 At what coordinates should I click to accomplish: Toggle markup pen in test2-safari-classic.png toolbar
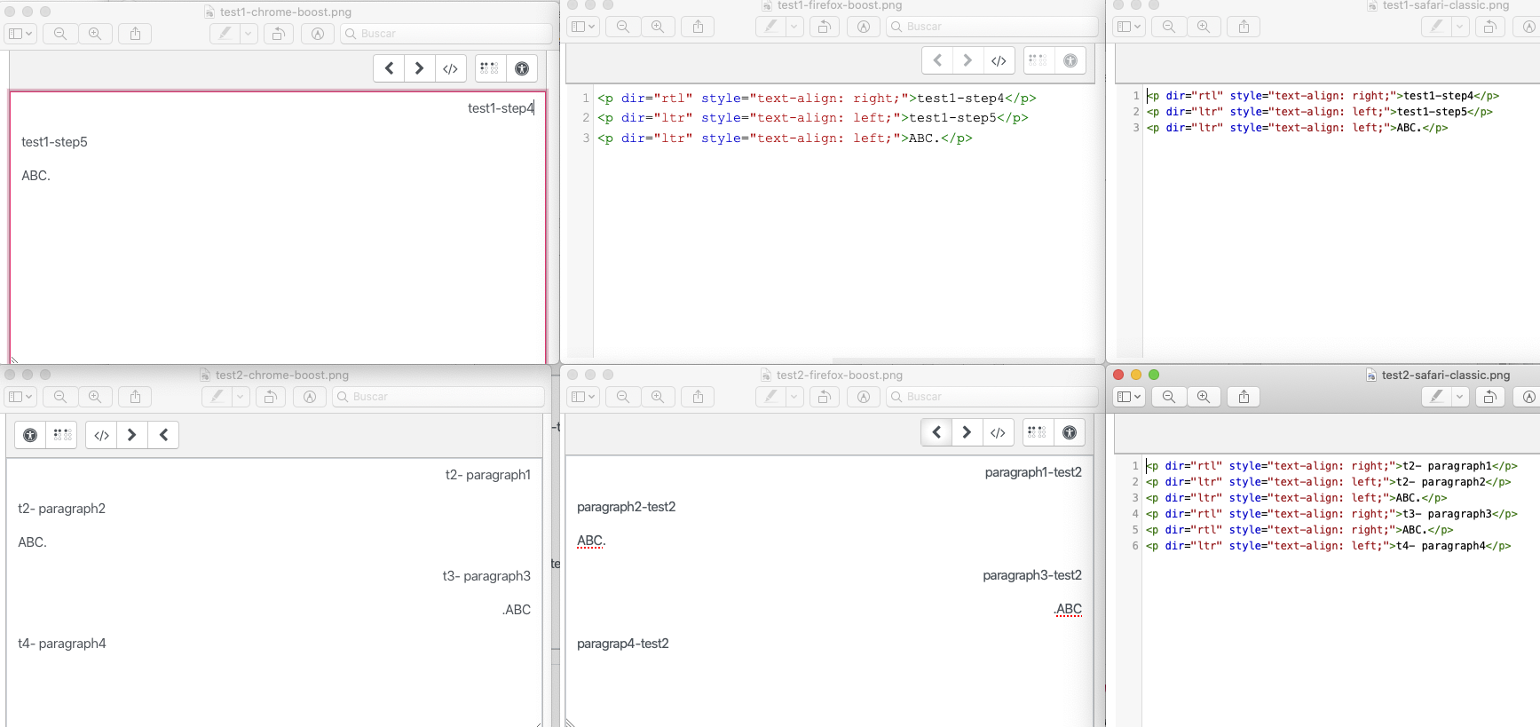tap(1436, 397)
